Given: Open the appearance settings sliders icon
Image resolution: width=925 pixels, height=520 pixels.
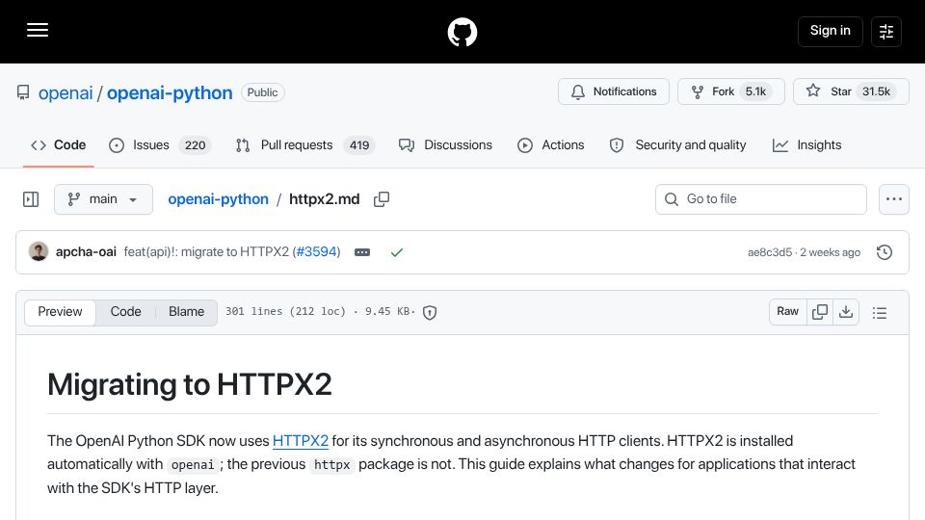Looking at the screenshot, I should coord(886,31).
